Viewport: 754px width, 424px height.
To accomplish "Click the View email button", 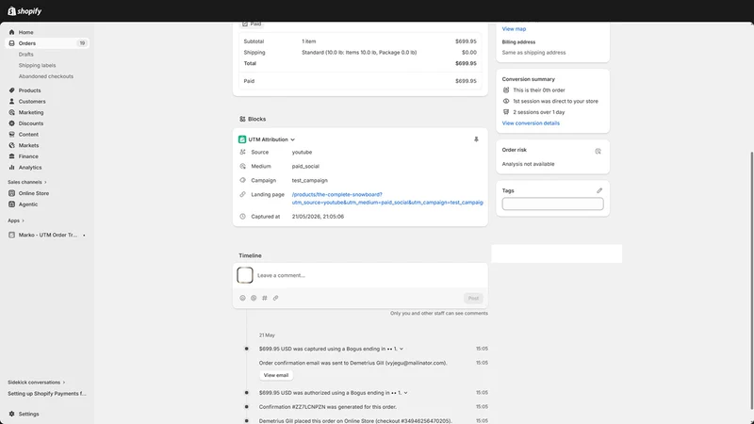I will (x=276, y=375).
